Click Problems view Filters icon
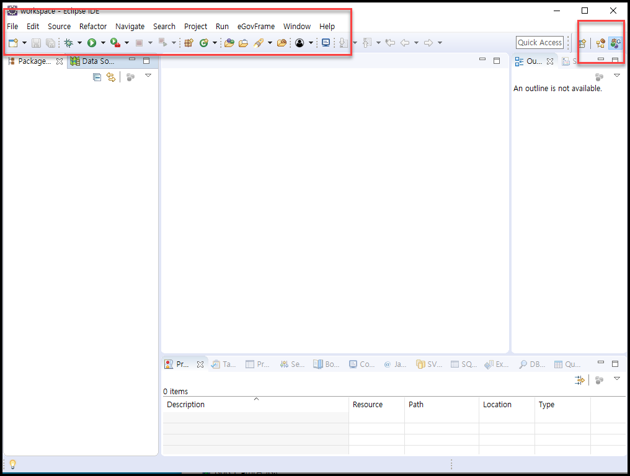Screen dimensions: 630x476 pos(579,380)
